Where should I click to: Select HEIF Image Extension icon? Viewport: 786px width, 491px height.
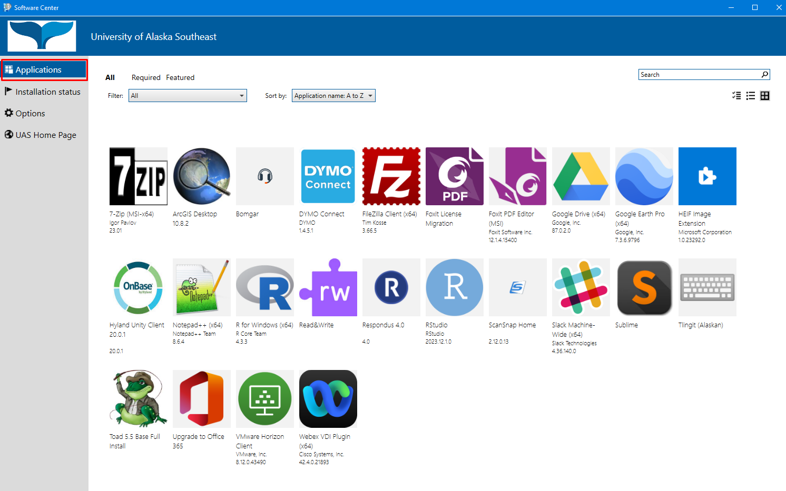708,176
